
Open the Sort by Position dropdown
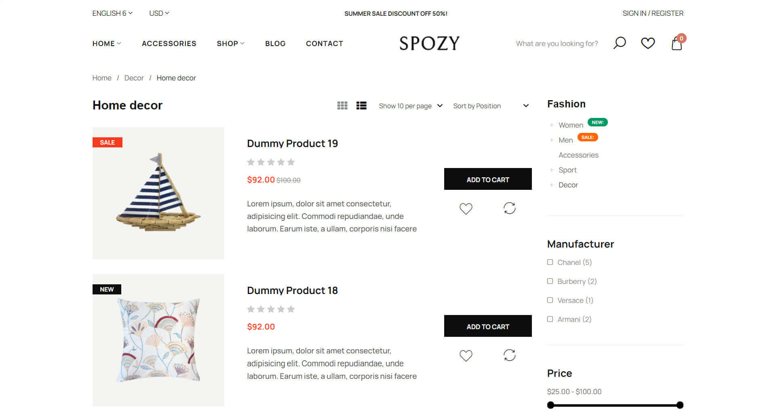click(x=491, y=106)
